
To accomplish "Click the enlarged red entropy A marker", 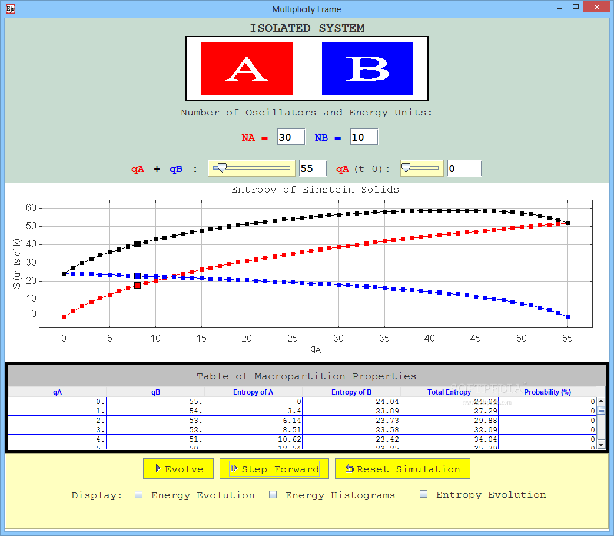I will tap(137, 285).
